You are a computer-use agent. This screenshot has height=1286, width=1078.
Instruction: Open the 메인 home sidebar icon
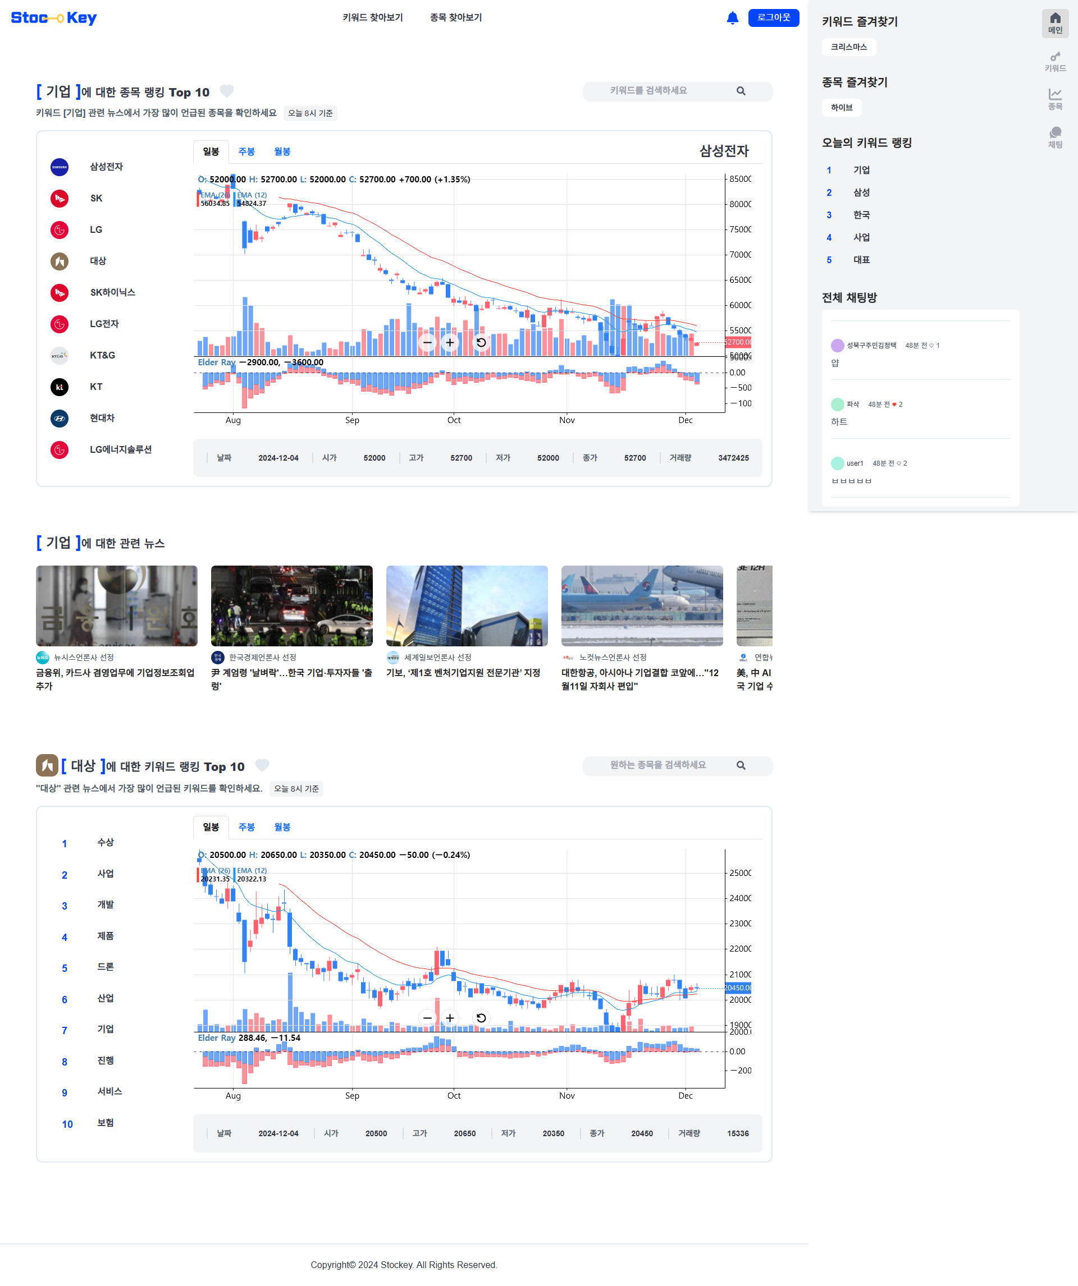coord(1055,22)
